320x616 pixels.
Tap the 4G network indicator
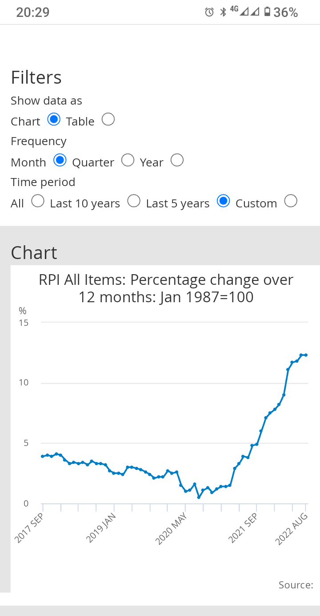234,11
